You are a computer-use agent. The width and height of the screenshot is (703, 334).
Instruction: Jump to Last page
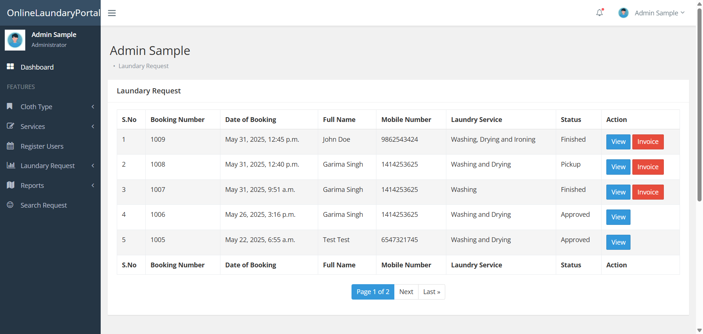[432, 292]
